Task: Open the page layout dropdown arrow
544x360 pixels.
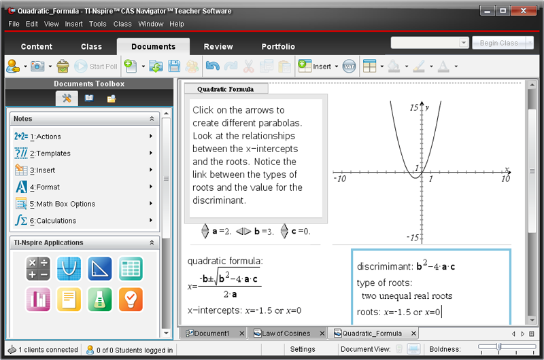Action: click(382, 66)
